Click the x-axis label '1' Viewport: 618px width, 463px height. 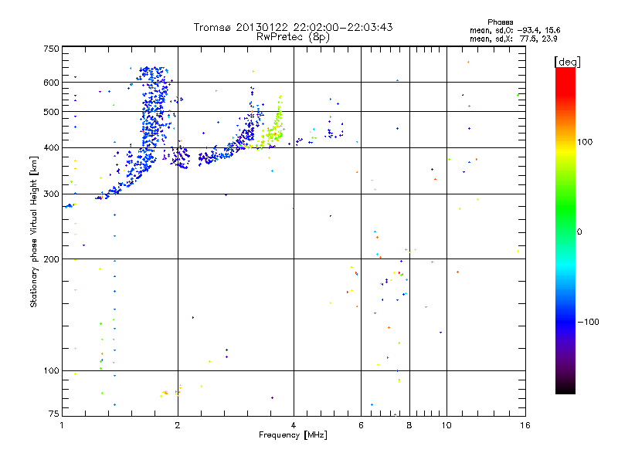(62, 425)
